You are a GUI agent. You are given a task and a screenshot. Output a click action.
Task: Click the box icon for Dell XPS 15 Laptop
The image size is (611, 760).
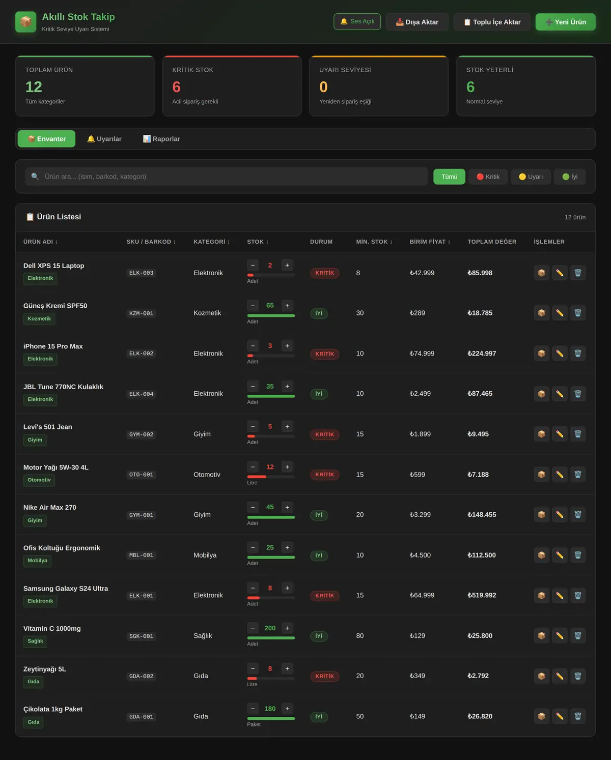542,273
